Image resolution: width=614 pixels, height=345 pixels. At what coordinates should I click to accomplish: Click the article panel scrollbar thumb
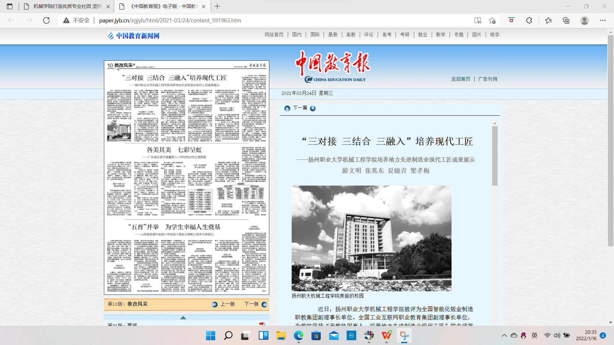[x=495, y=156]
